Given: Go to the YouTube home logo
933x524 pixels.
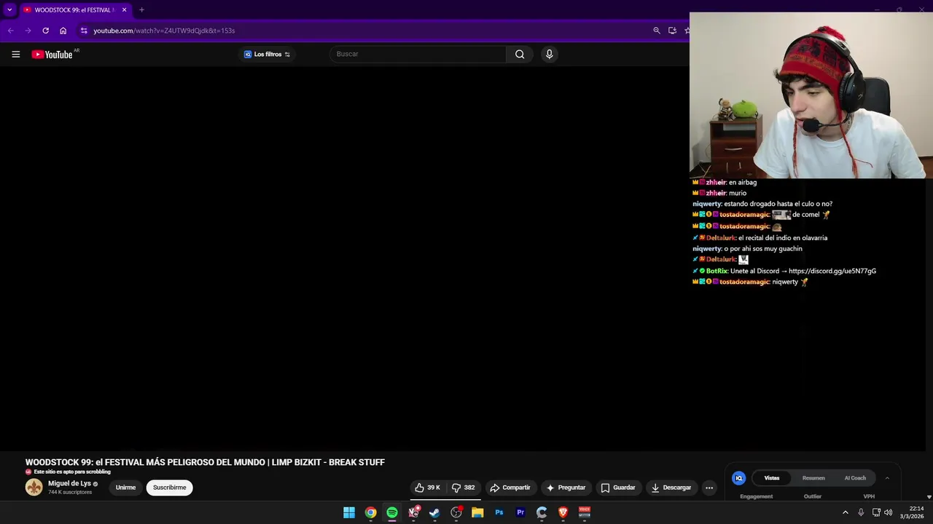Looking at the screenshot, I should pyautogui.click(x=52, y=55).
